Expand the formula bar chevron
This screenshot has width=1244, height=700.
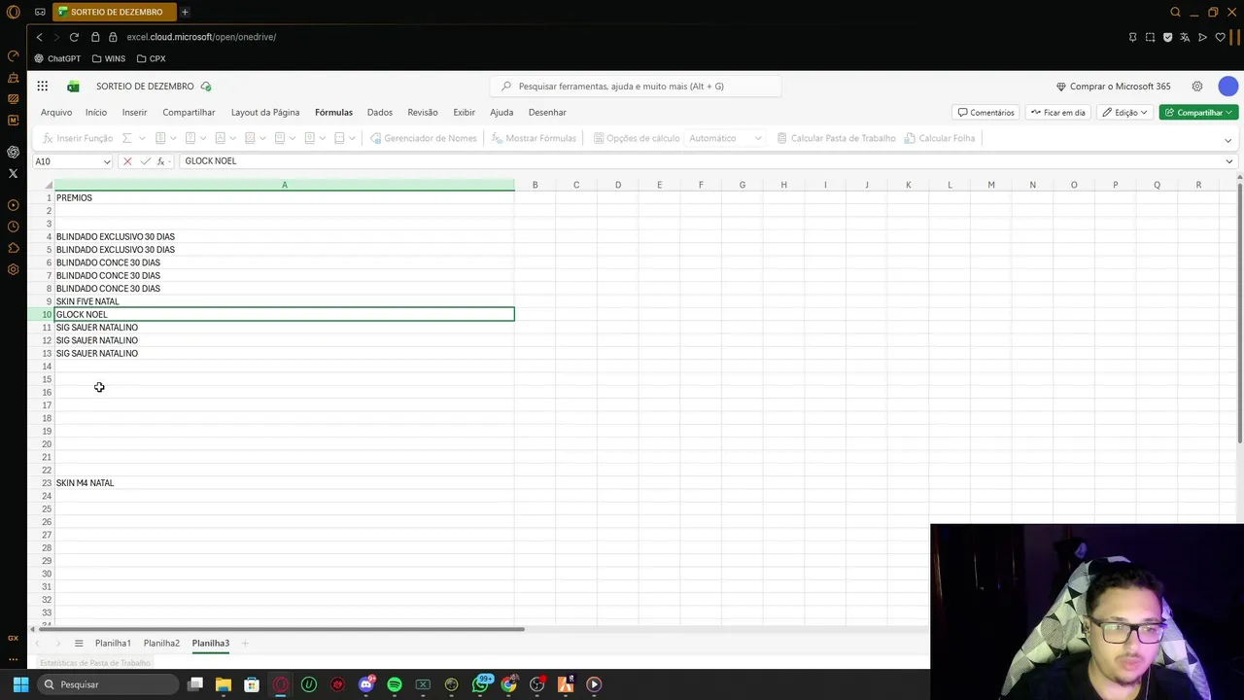tap(1229, 161)
